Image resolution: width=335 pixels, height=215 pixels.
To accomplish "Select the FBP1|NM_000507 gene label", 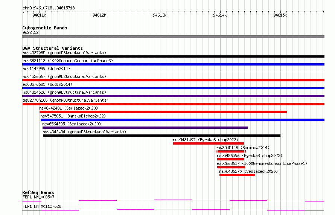I will (38, 197).
